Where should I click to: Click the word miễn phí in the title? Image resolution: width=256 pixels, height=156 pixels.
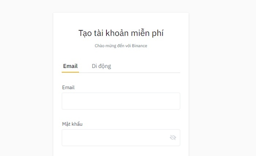[x=147, y=33]
